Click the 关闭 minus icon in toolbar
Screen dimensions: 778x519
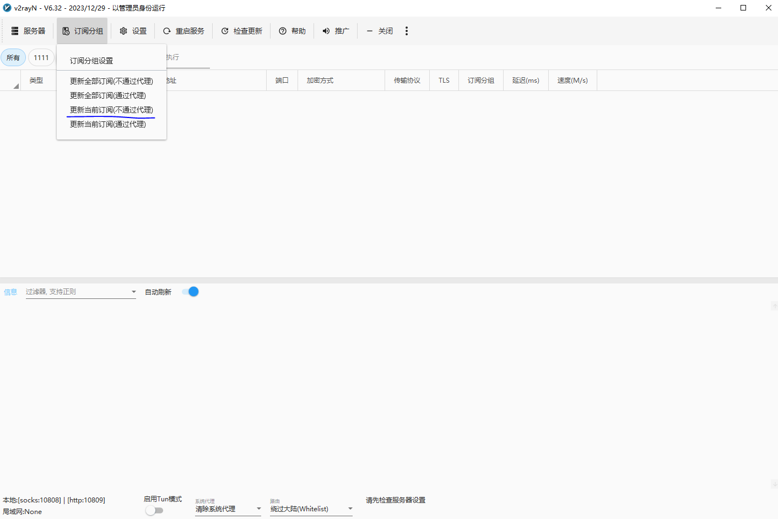point(370,31)
